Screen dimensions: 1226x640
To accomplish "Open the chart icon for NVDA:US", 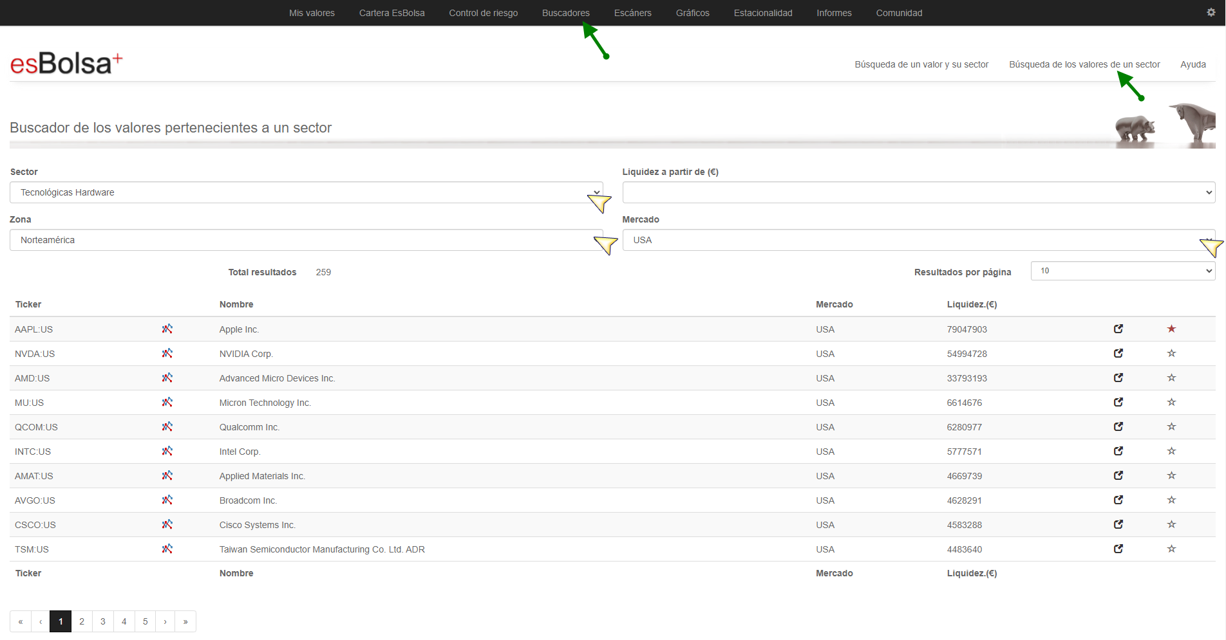I will point(167,353).
